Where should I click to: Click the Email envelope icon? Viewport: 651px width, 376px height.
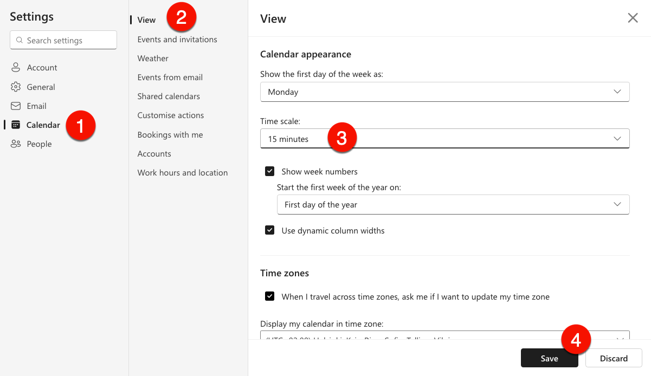(x=16, y=106)
